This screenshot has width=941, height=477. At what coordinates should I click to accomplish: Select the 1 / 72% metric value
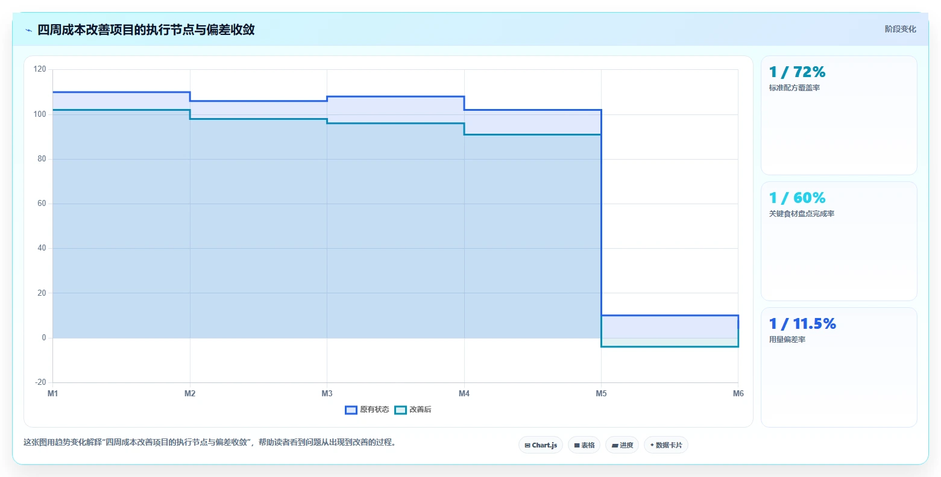[797, 72]
